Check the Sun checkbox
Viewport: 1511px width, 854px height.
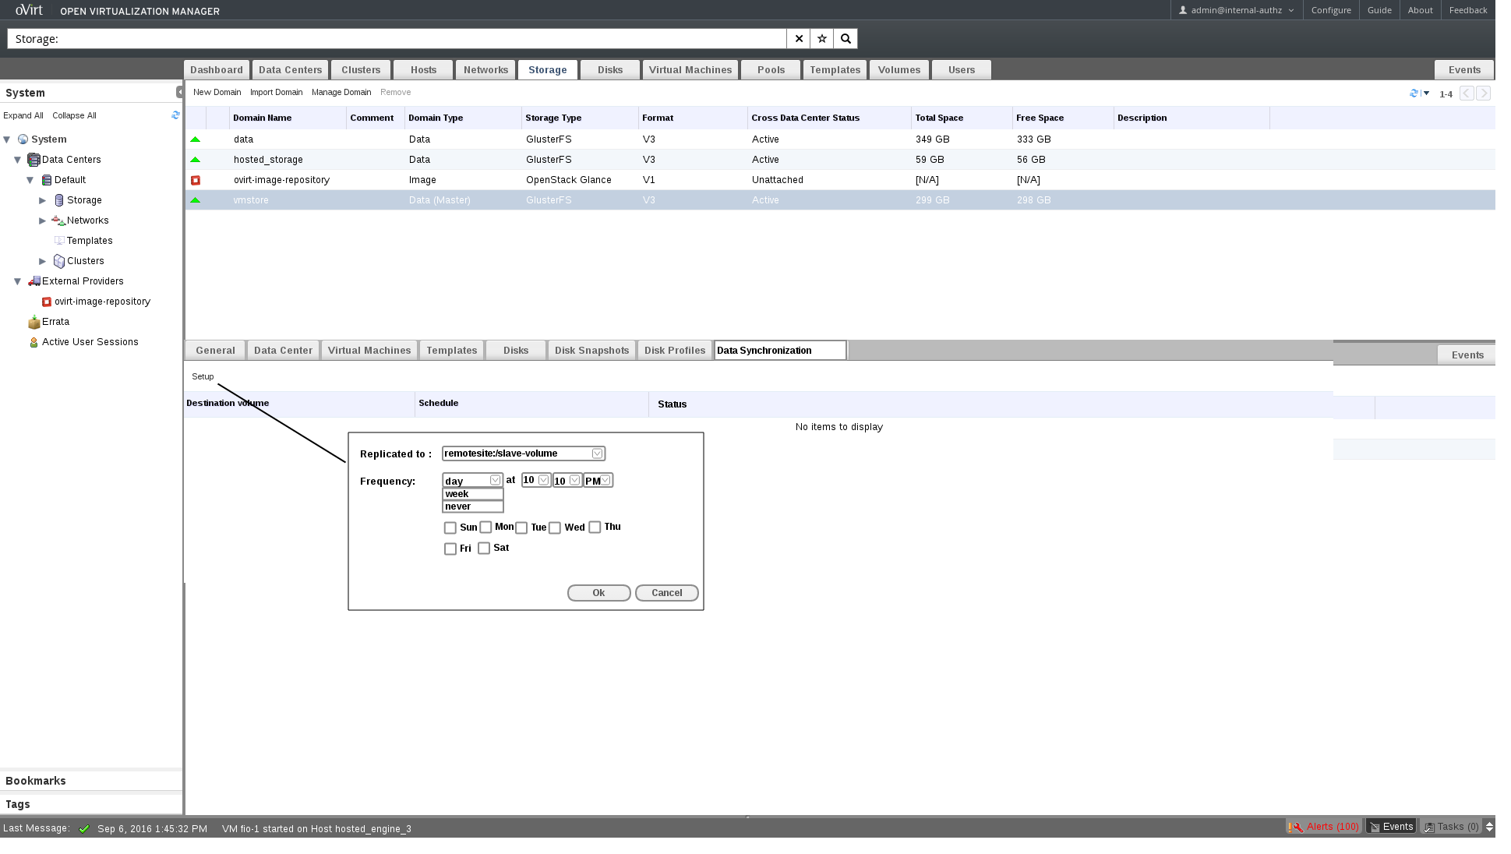pos(450,528)
